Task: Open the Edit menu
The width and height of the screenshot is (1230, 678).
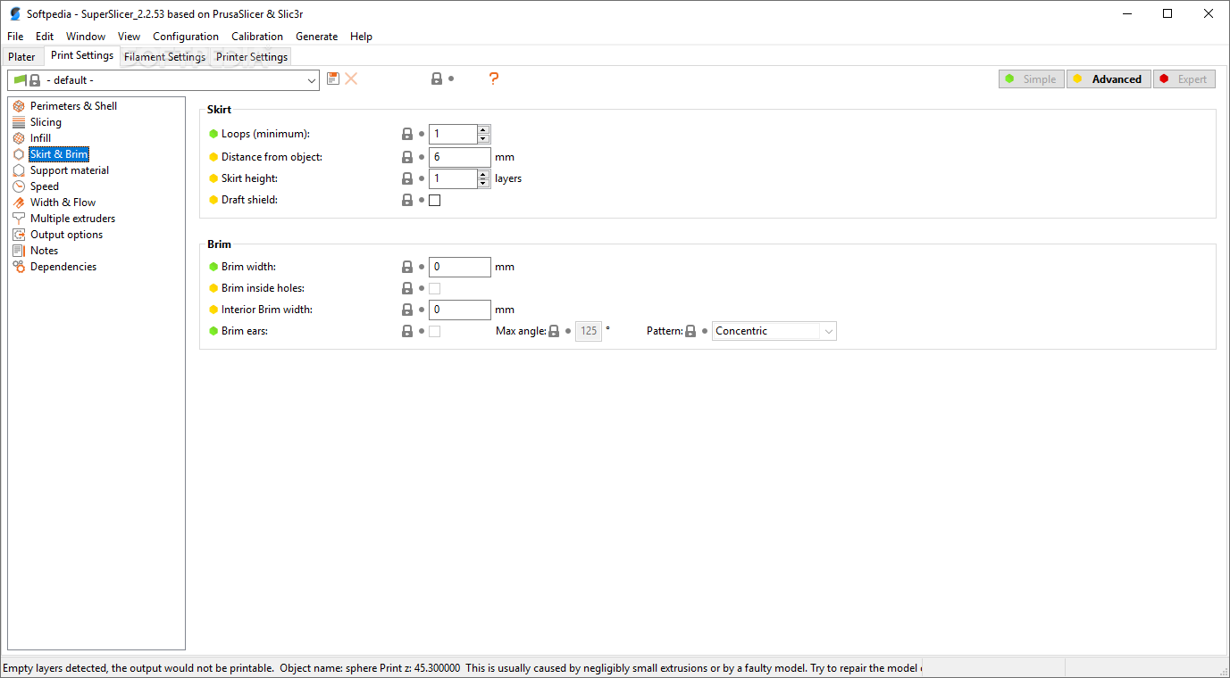Action: click(45, 37)
